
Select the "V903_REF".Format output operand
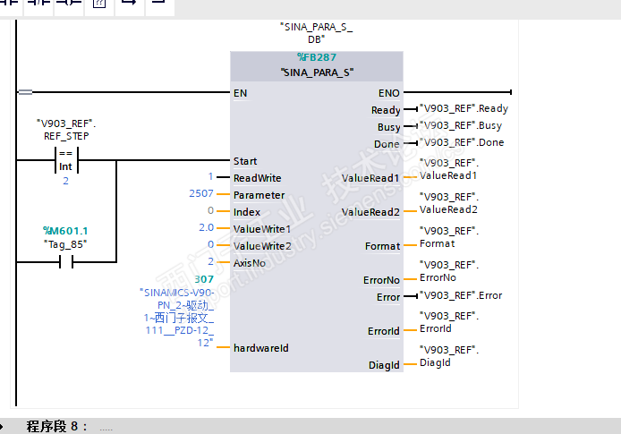click(449, 238)
